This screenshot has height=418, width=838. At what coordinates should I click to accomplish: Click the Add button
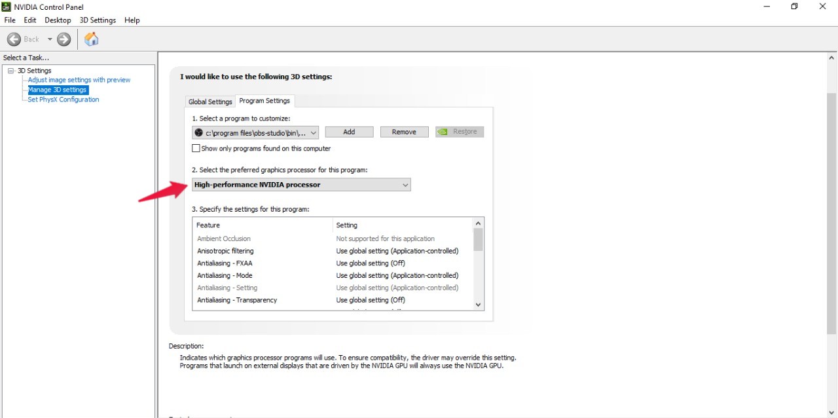(349, 132)
